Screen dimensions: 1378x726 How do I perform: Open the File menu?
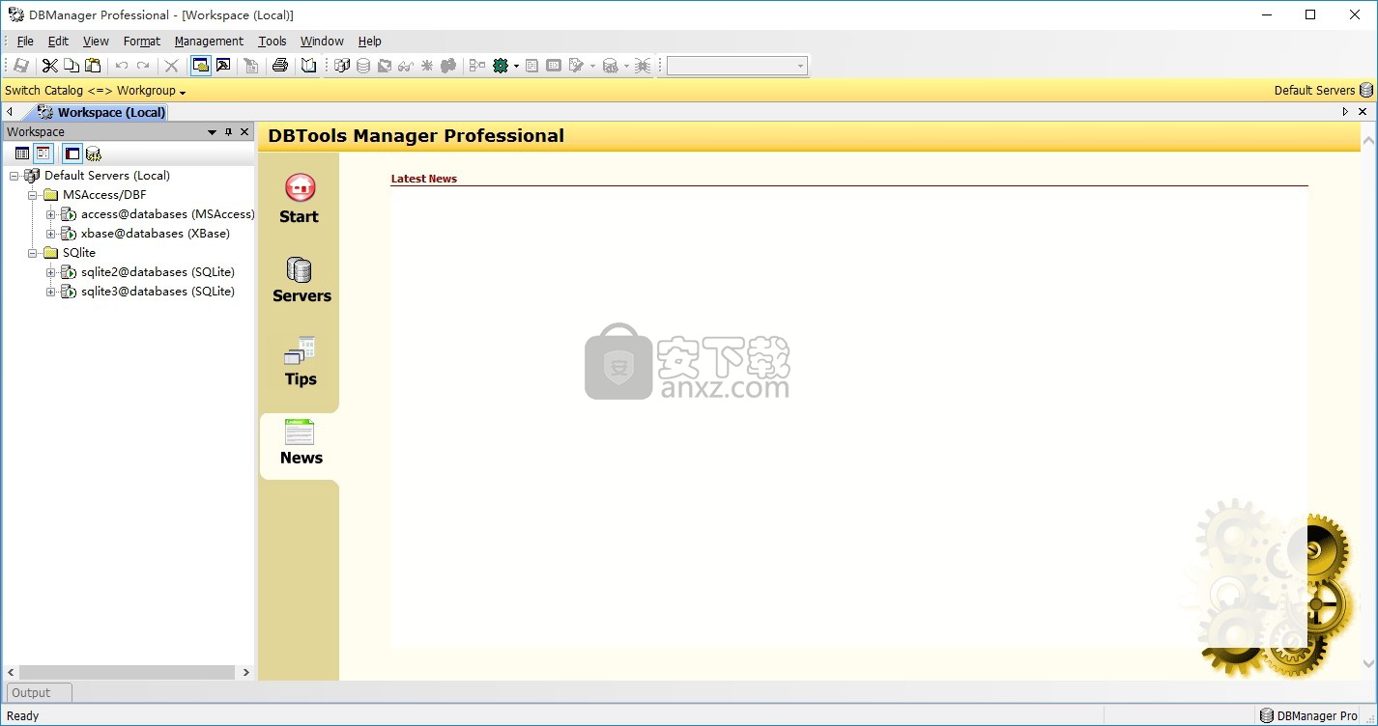pyautogui.click(x=25, y=42)
